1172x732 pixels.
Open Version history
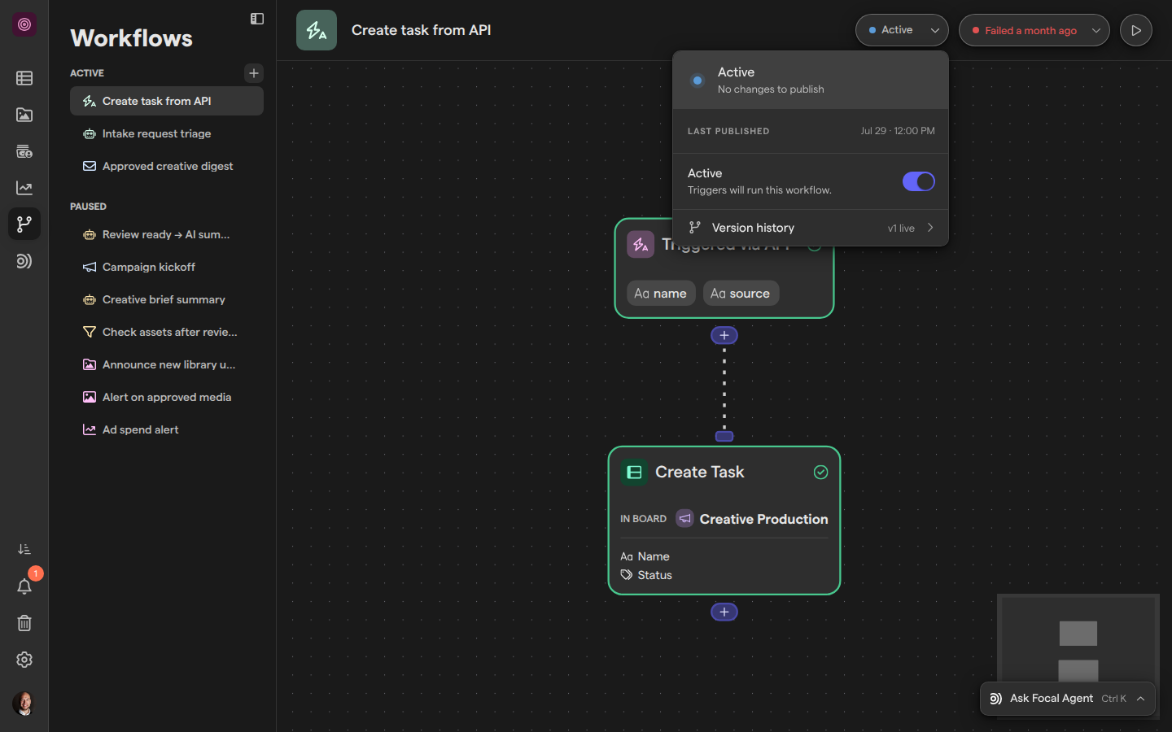811,228
